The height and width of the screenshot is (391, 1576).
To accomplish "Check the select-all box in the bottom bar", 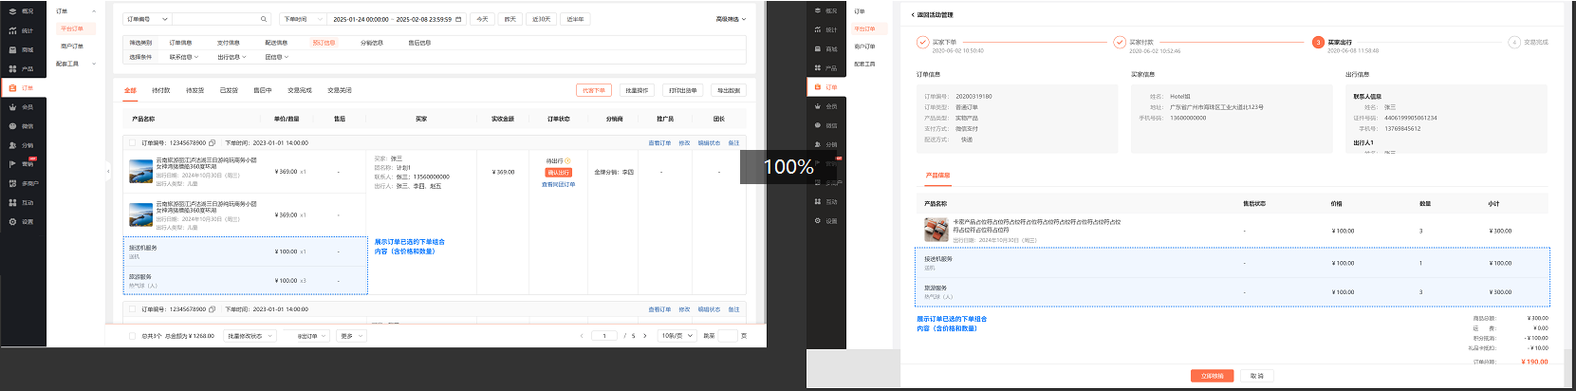I will 132,336.
